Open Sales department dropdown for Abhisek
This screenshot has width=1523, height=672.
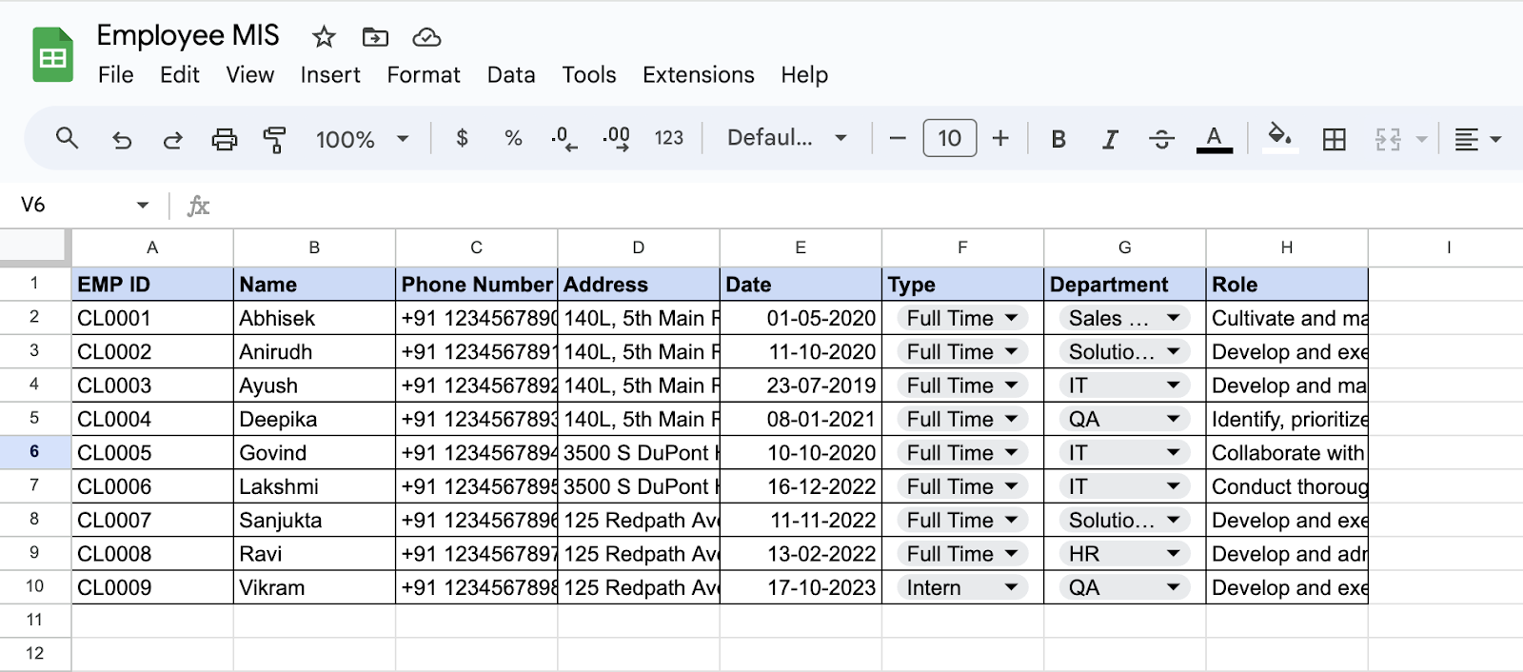[1124, 318]
